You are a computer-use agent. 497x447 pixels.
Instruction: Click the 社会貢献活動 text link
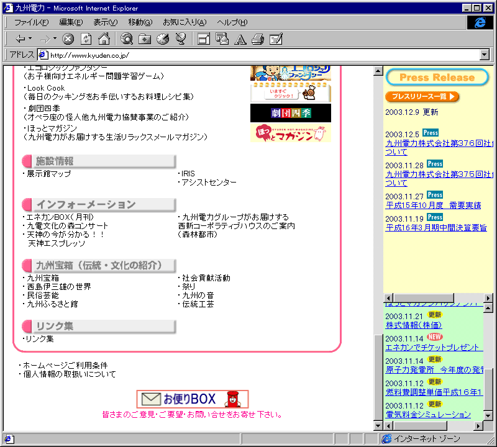click(x=206, y=278)
